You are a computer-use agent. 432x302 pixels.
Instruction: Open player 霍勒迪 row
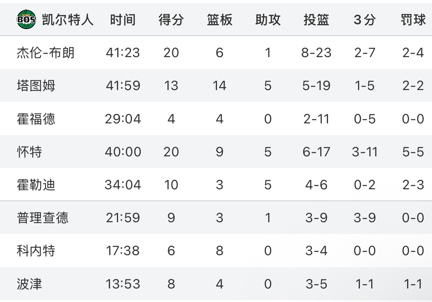pos(216,184)
